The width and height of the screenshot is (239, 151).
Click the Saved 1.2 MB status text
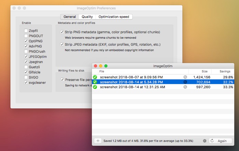click(148, 141)
